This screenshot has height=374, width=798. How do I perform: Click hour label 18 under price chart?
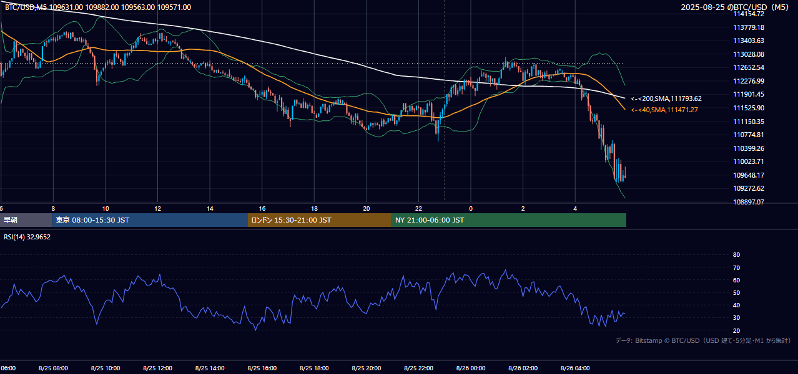(x=314, y=208)
